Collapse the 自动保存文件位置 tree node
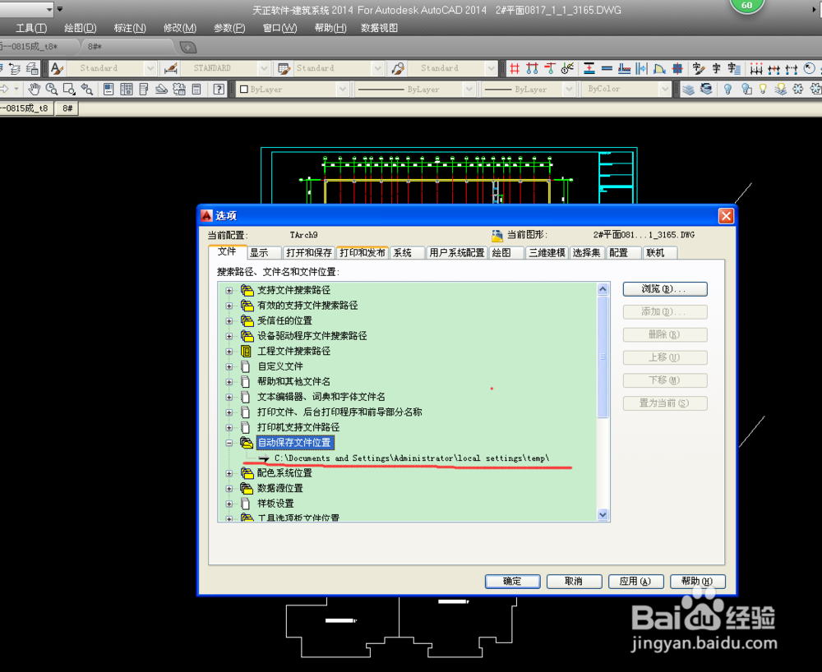Viewport: 822px width, 672px height. coord(229,443)
